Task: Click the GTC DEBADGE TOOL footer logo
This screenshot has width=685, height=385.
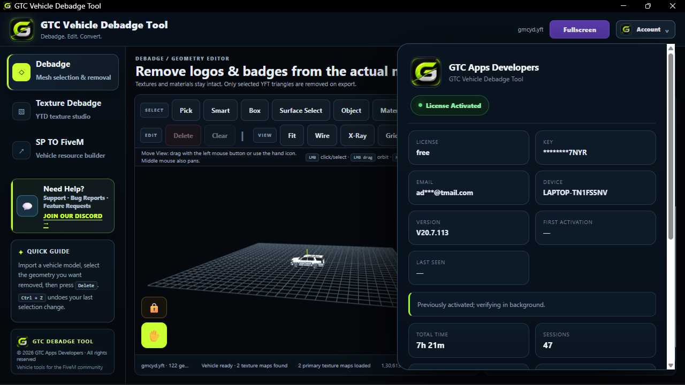Action: tap(22, 342)
